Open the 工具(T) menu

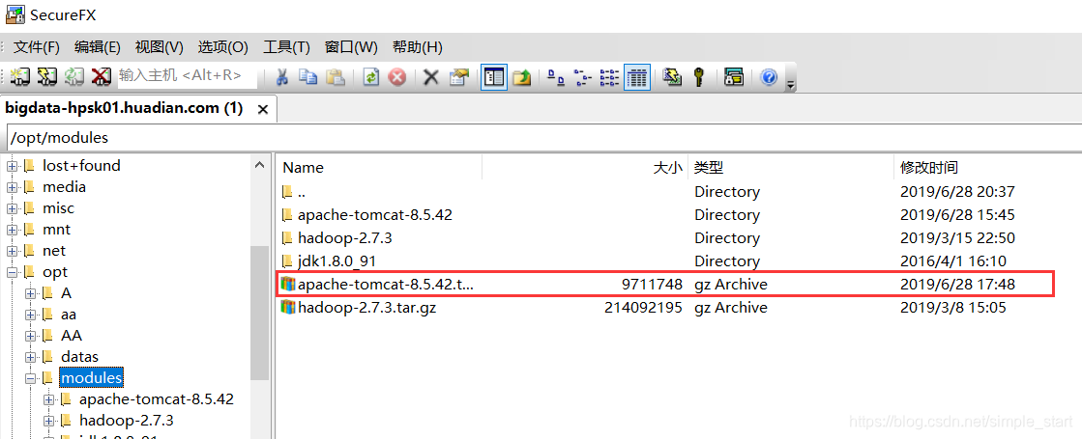[x=286, y=47]
